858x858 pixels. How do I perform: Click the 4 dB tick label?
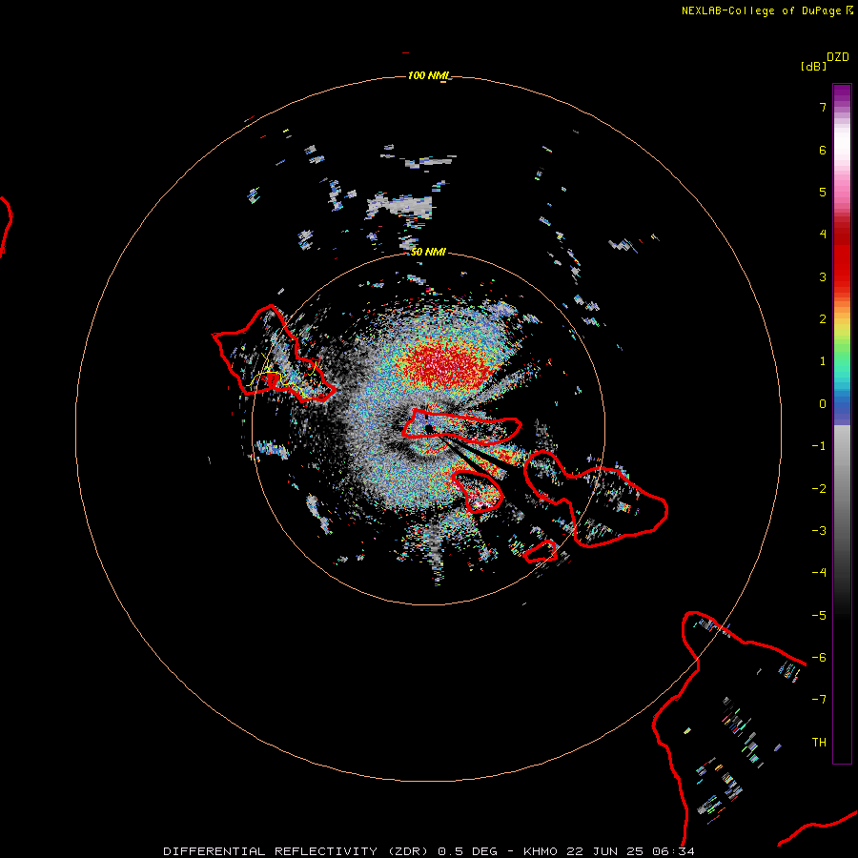click(x=823, y=235)
